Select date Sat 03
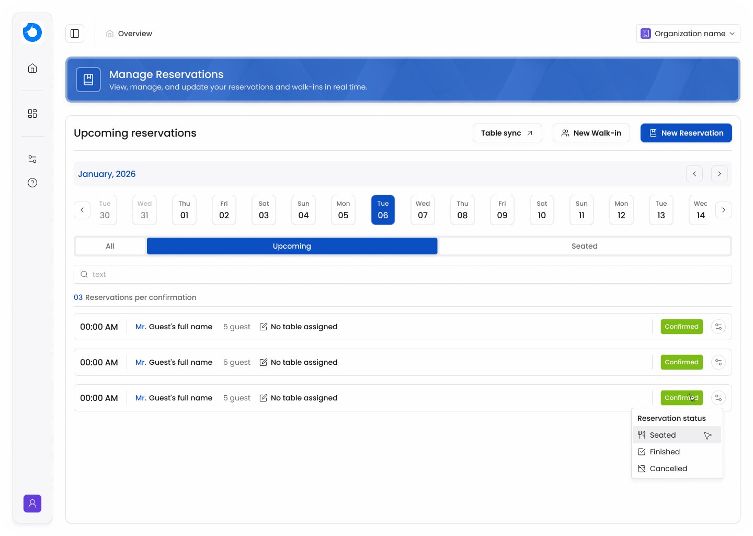The image size is (753, 536). pos(264,210)
